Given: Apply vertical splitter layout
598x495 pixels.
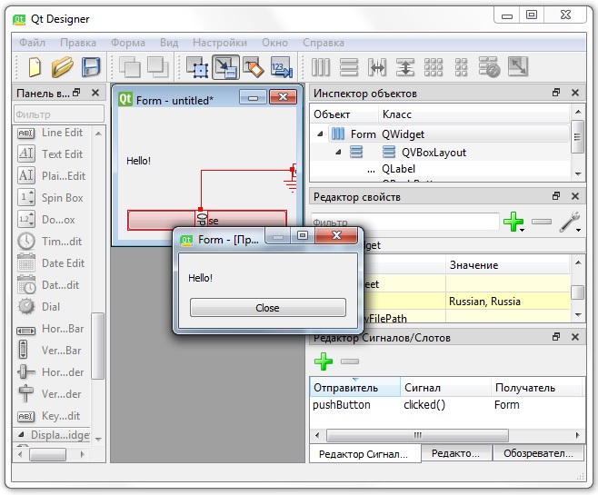Looking at the screenshot, I should (405, 67).
